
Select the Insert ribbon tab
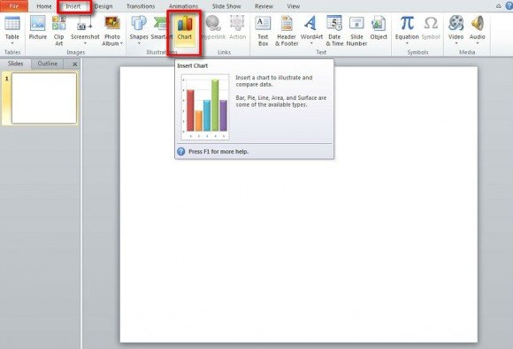tap(73, 6)
